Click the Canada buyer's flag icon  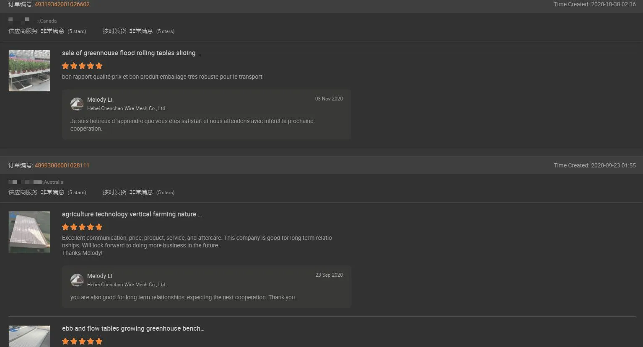click(x=11, y=18)
